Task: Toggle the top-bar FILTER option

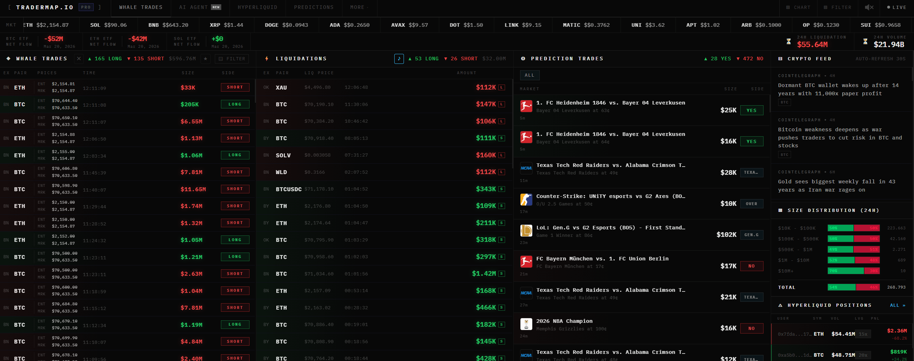Action: tap(838, 7)
